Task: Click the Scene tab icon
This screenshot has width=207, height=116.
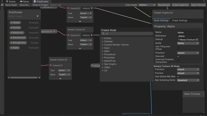Action: tap(7, 1)
